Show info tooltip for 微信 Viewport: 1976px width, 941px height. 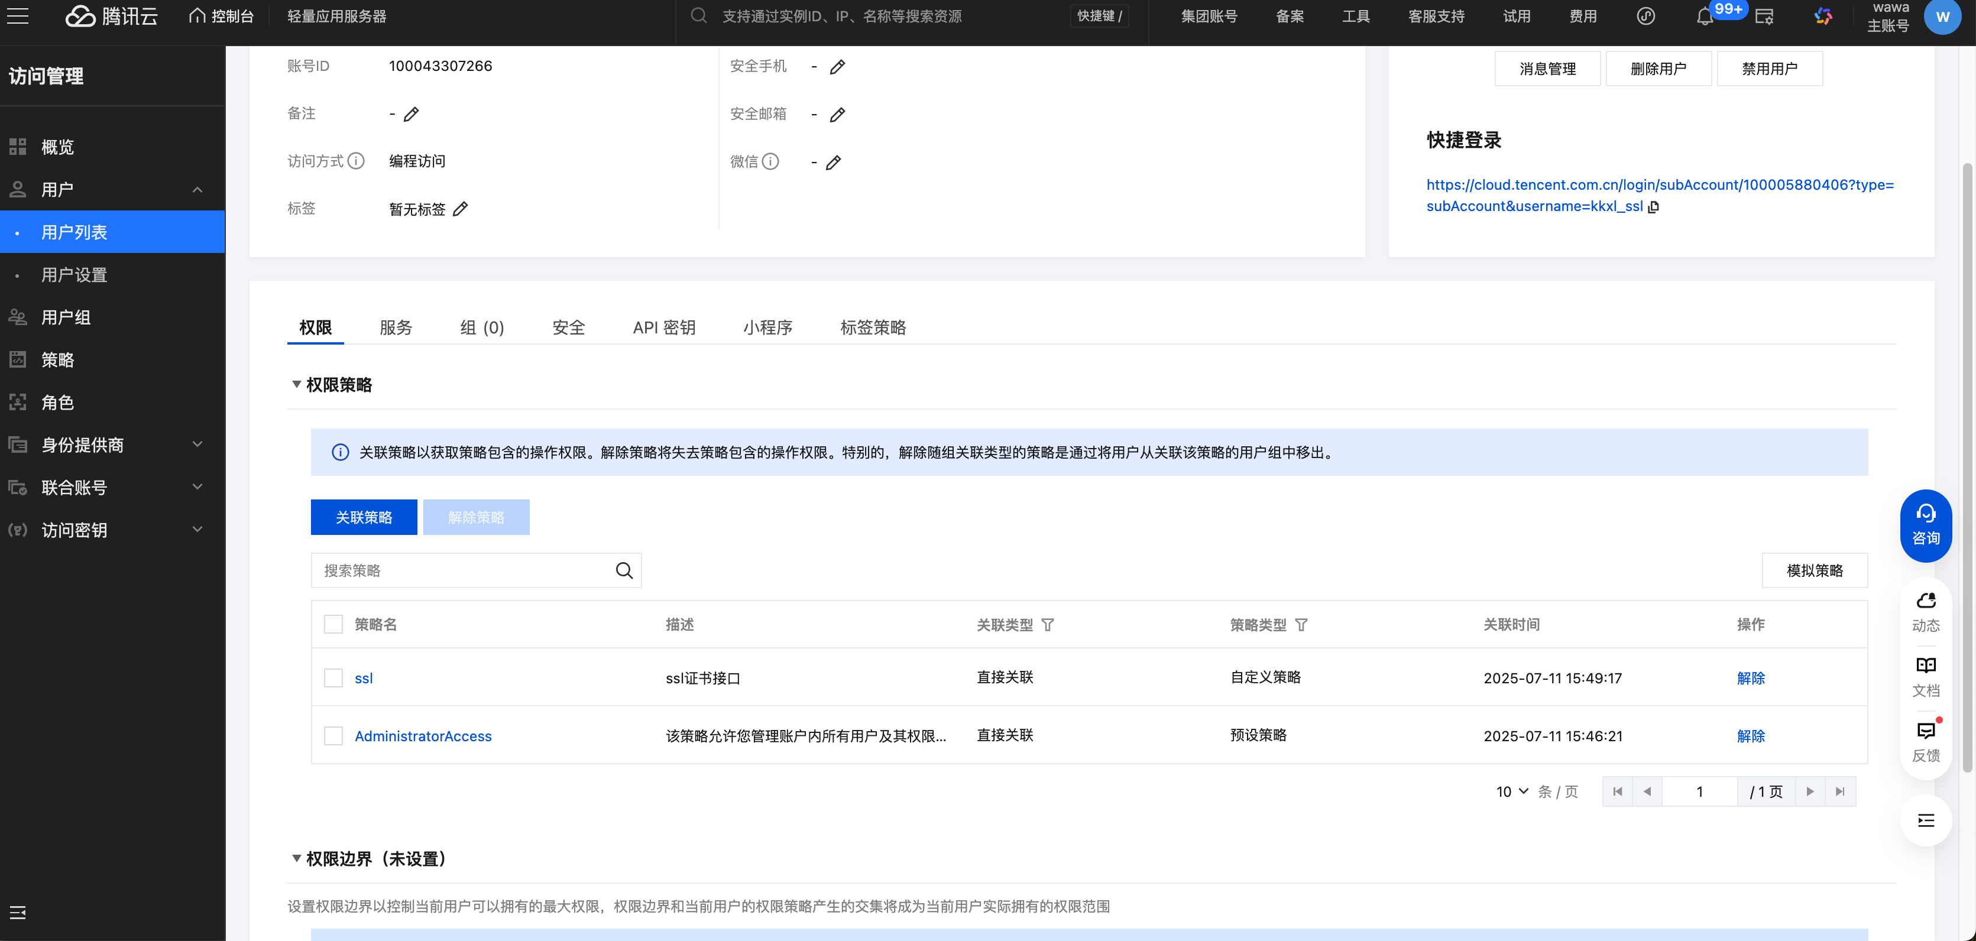[770, 161]
